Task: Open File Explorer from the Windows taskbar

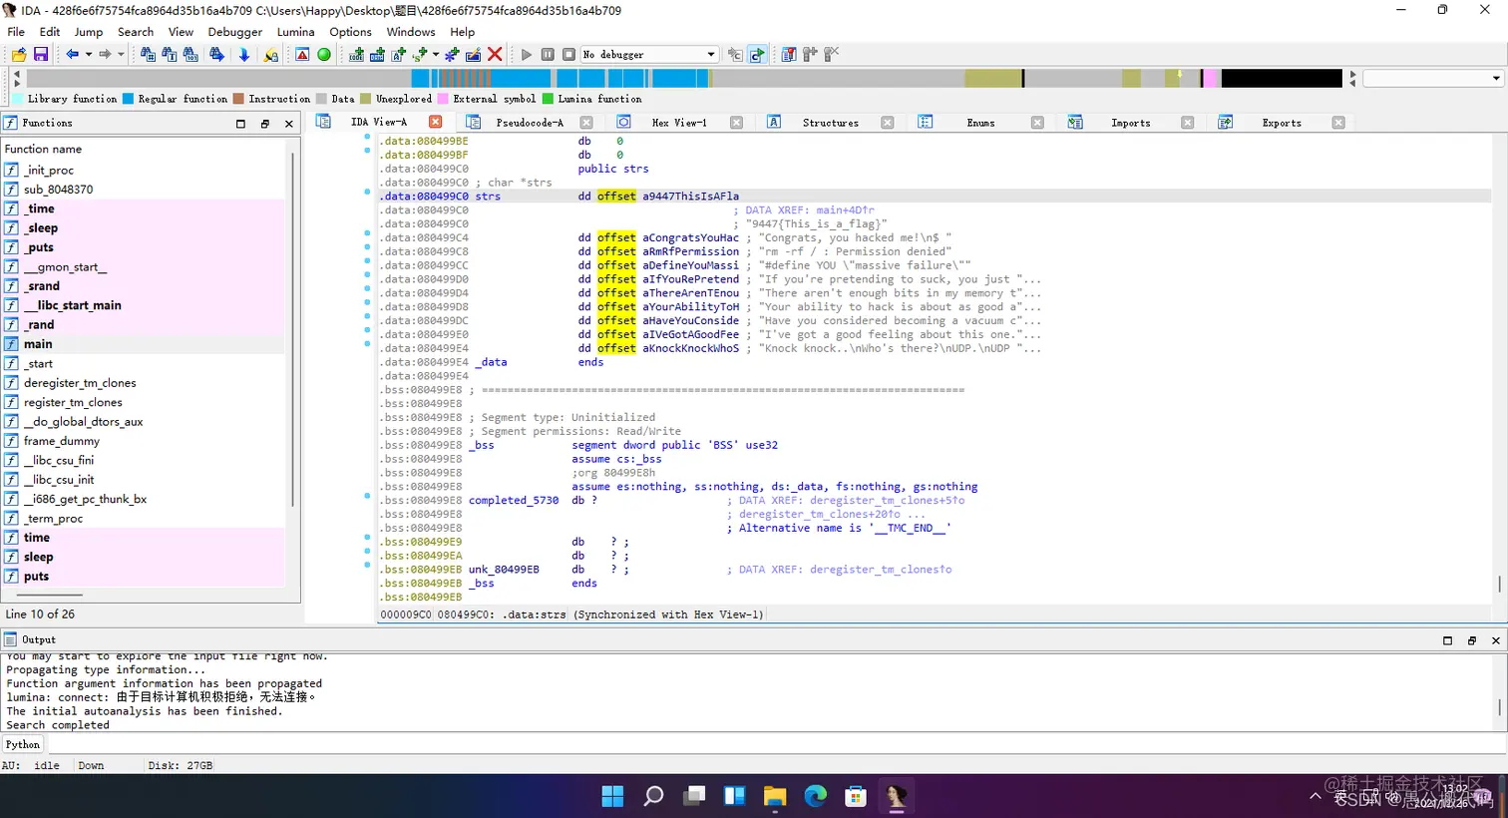Action: pyautogui.click(x=775, y=796)
